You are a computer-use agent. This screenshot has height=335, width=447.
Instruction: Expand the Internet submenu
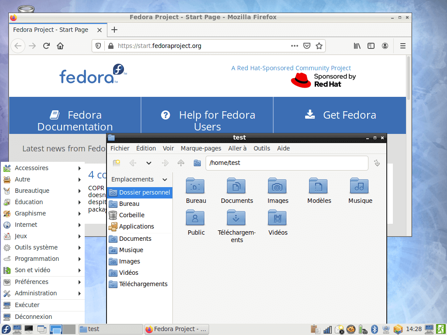tap(43, 225)
